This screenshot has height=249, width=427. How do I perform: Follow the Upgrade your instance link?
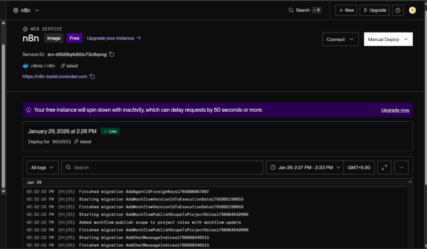(x=114, y=38)
